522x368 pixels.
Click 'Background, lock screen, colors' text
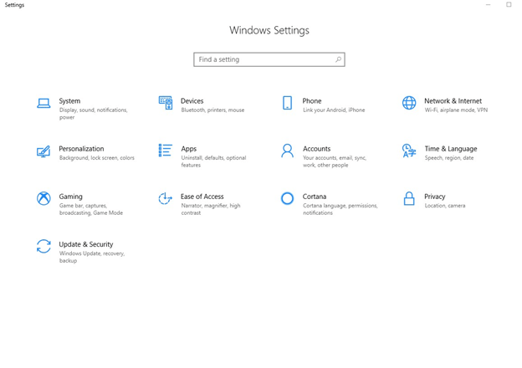click(x=97, y=158)
